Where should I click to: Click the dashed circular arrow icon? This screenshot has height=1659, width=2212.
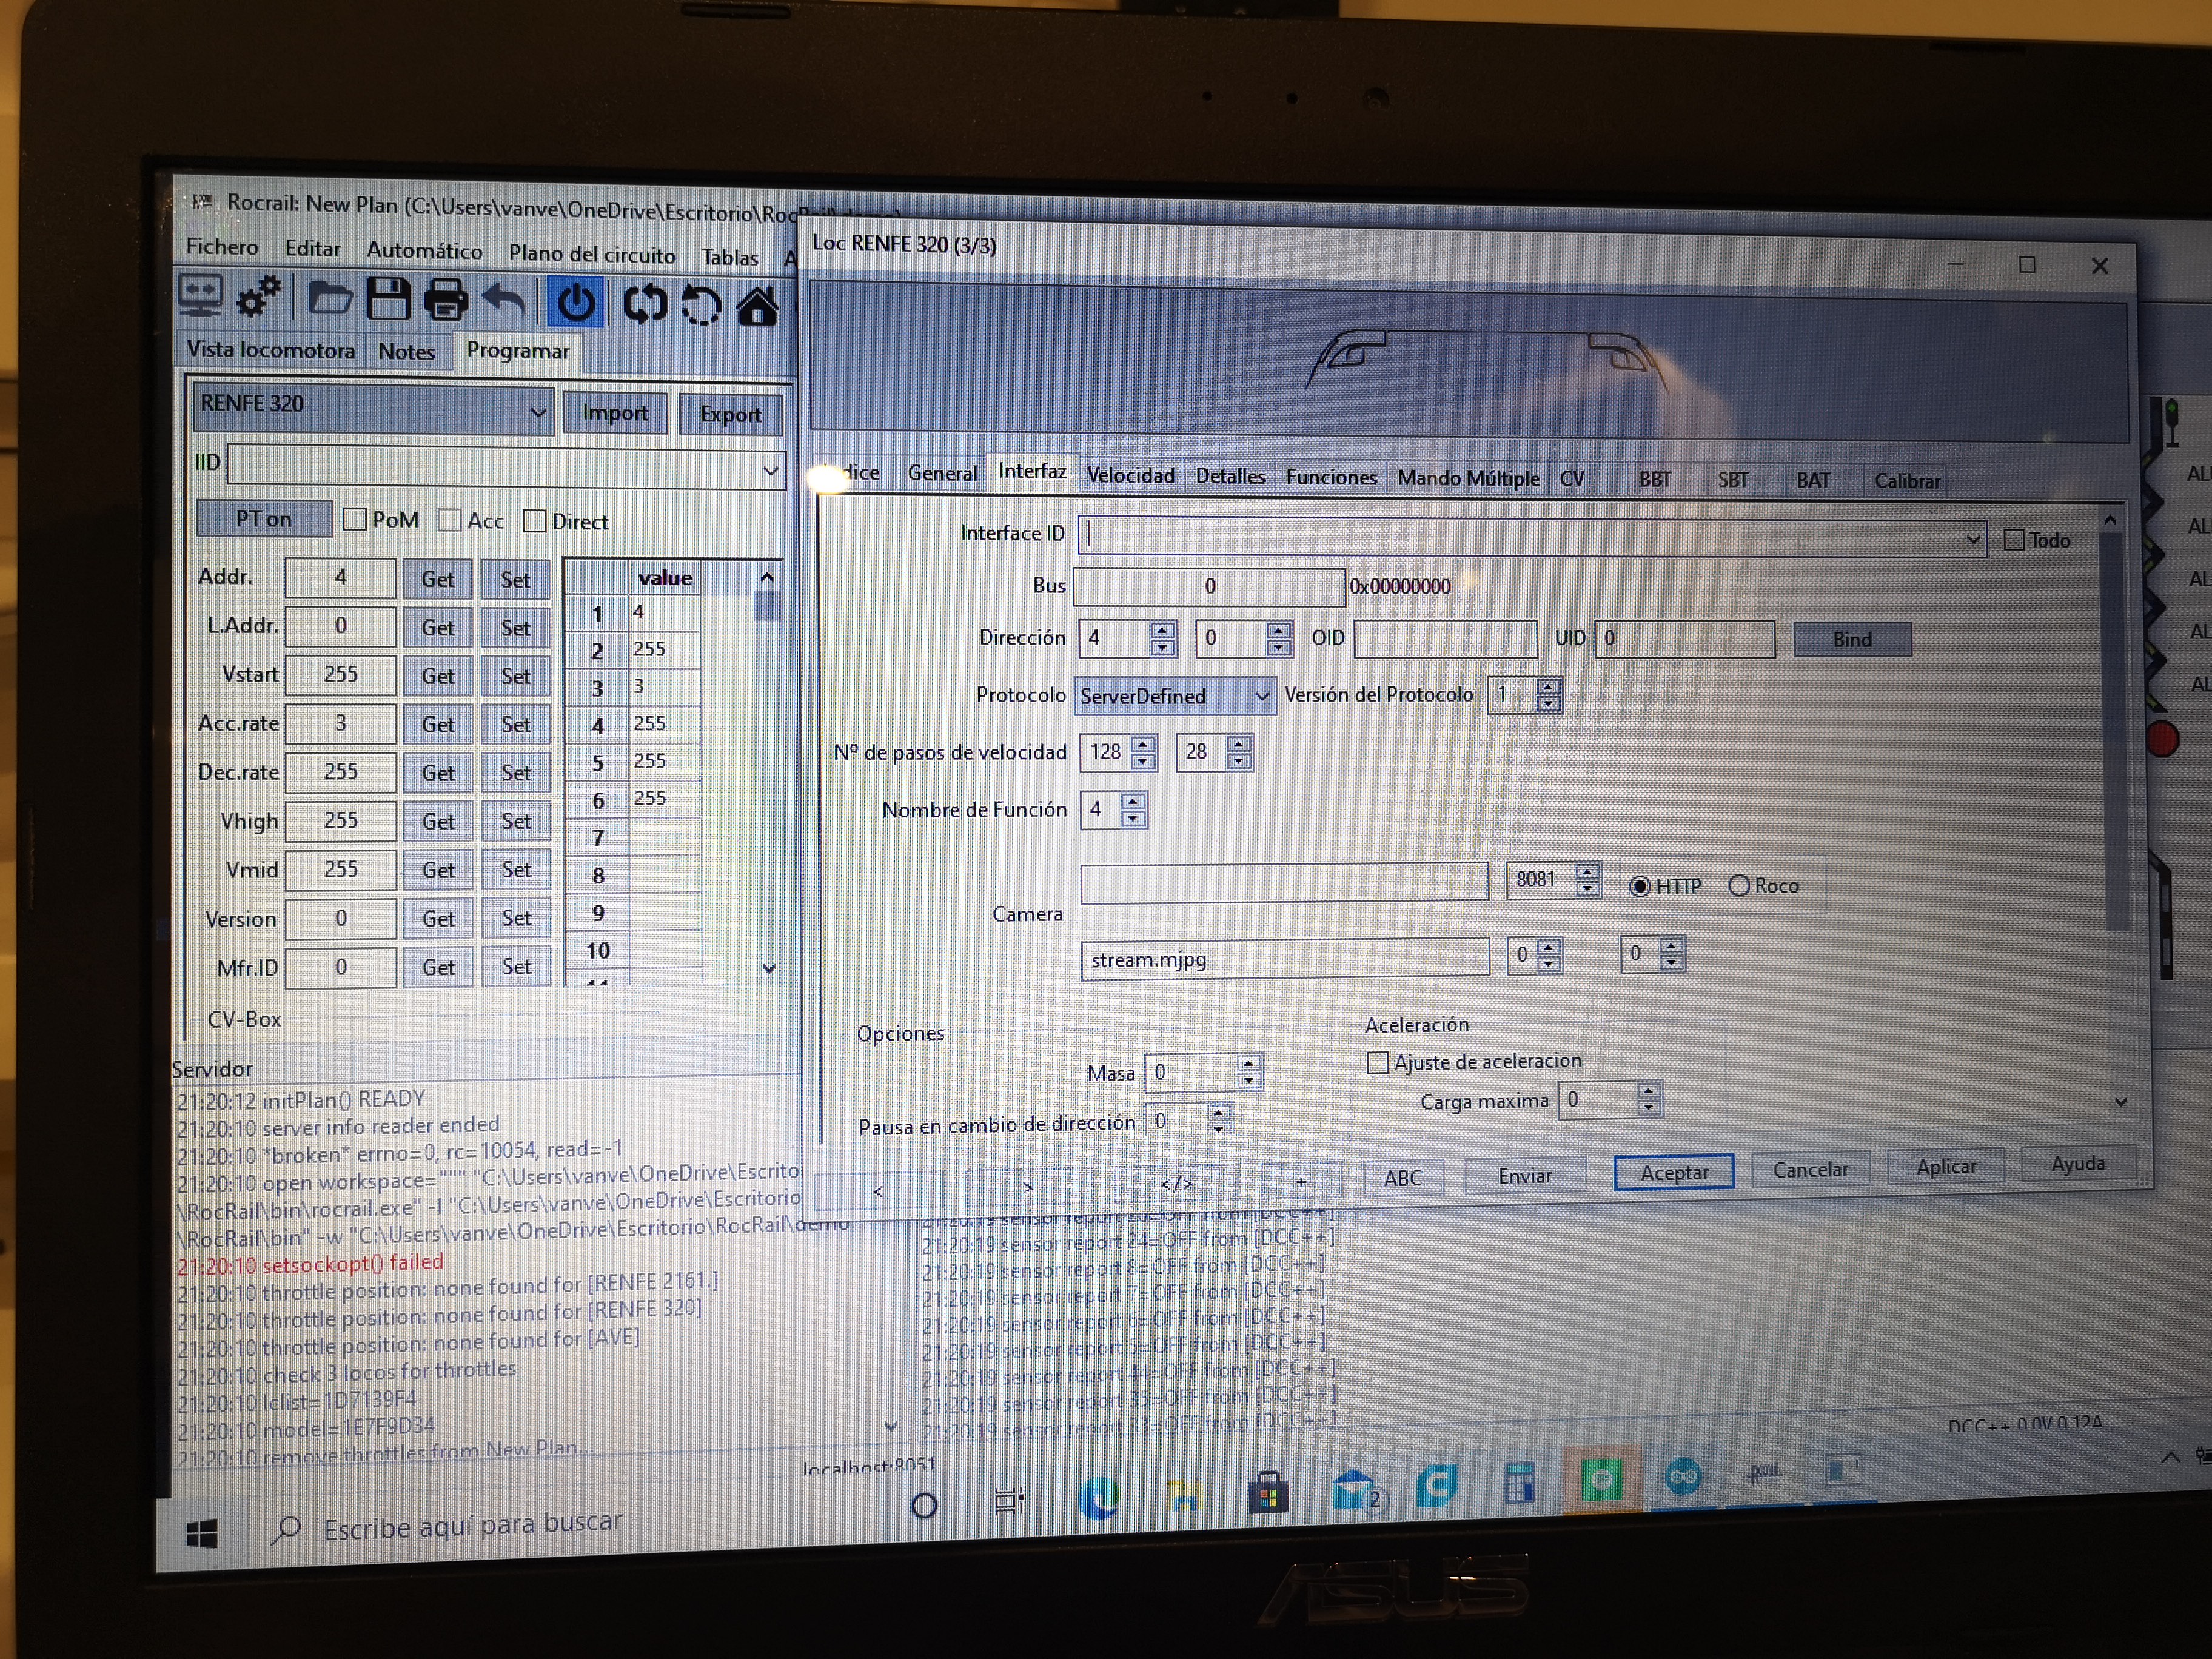click(x=701, y=305)
